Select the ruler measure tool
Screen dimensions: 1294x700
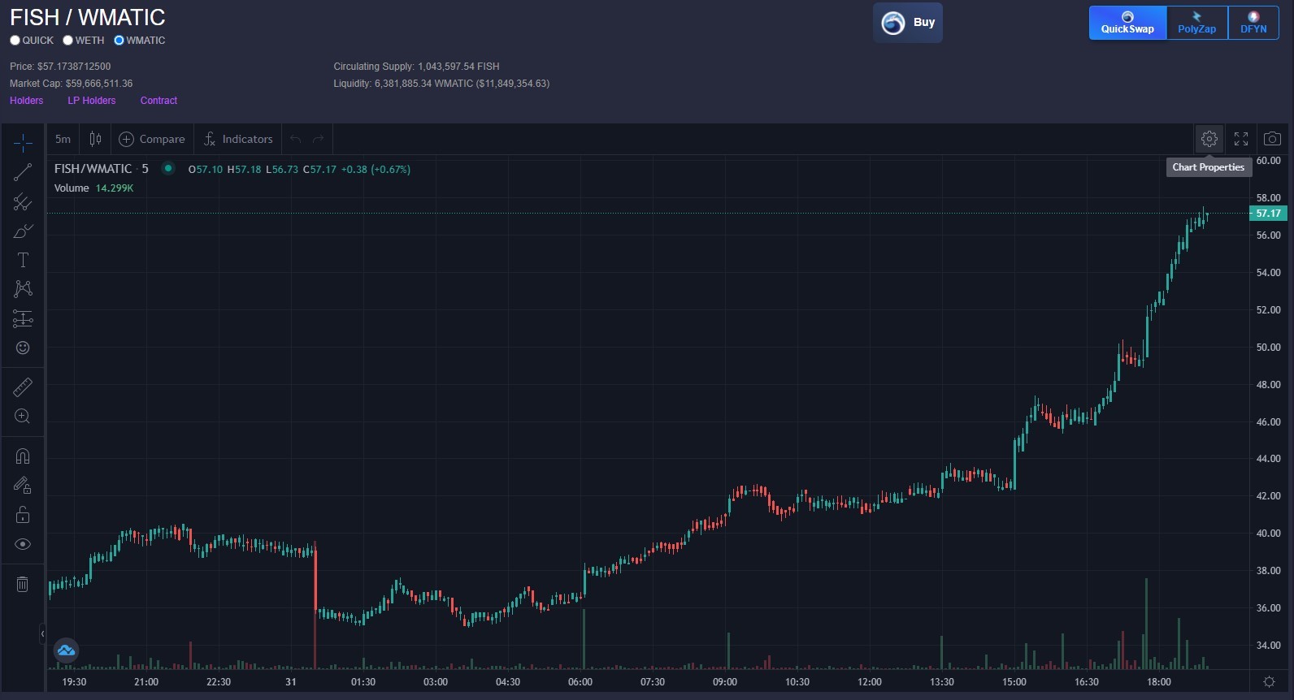pyautogui.click(x=23, y=387)
